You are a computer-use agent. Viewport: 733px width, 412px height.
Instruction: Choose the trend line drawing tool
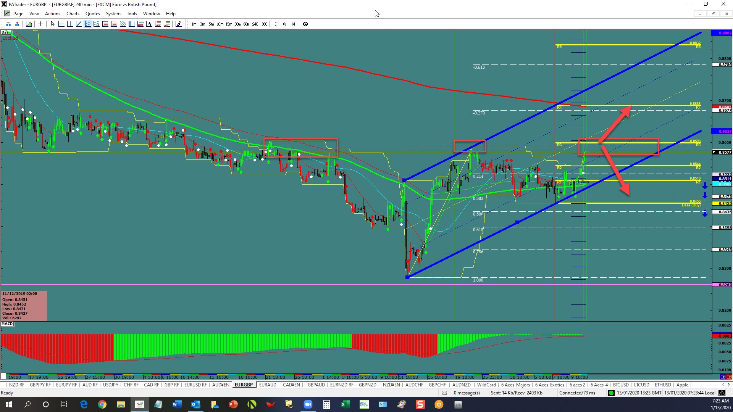79,24
